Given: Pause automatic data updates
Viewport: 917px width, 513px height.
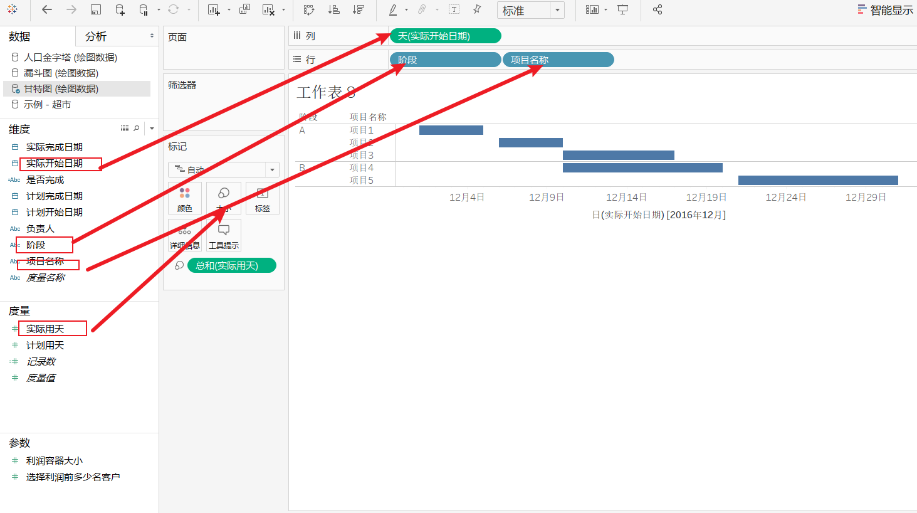Looking at the screenshot, I should tap(144, 9).
